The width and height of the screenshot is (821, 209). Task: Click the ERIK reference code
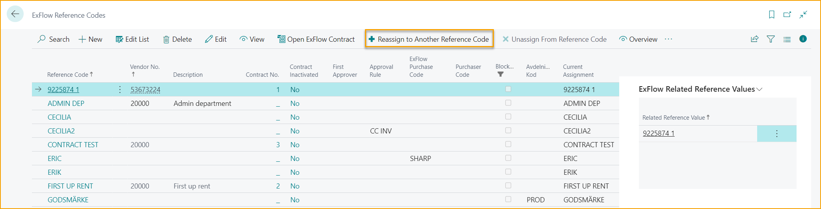pyautogui.click(x=54, y=172)
